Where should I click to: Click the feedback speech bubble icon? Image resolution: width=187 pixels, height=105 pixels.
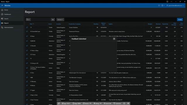click(x=159, y=6)
